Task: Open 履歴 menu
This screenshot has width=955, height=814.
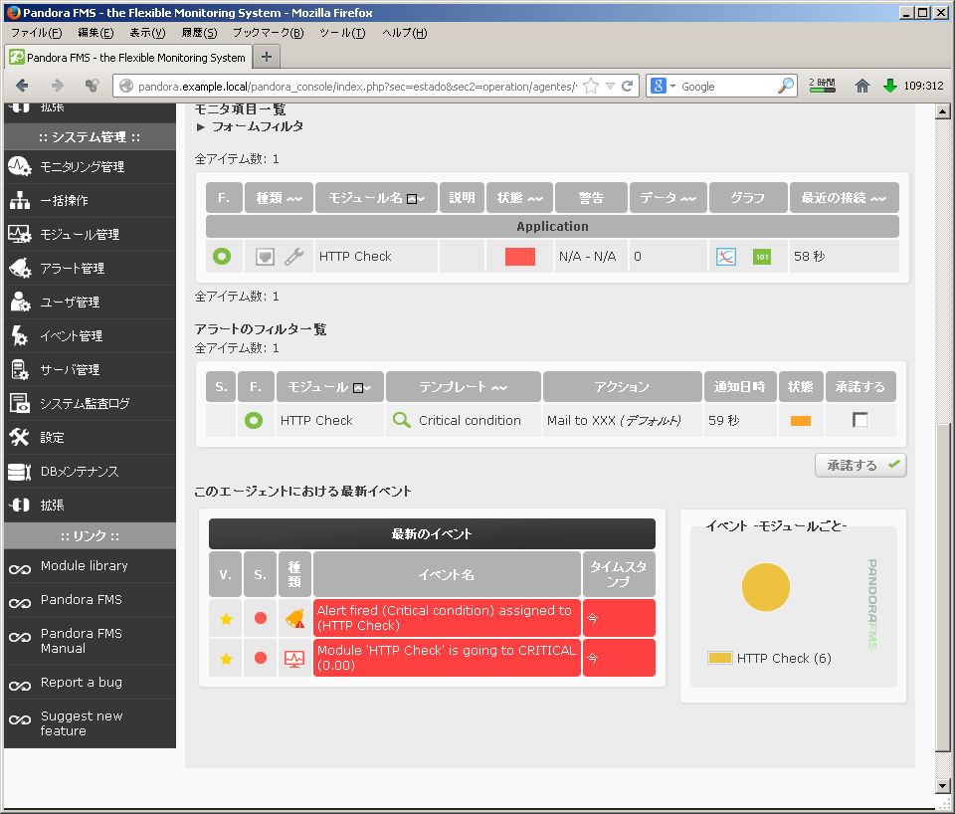Action: (x=199, y=33)
